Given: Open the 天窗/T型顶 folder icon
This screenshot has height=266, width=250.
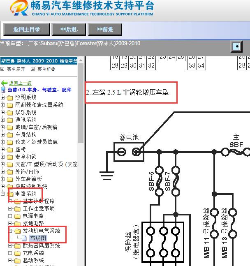Looking at the screenshot, I should tap(10, 164).
